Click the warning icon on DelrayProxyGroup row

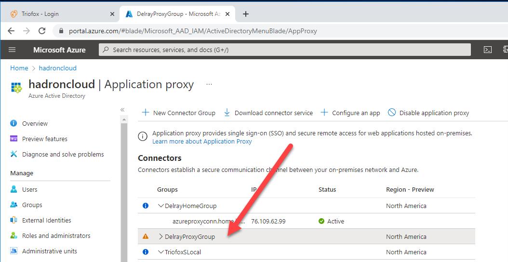point(146,236)
